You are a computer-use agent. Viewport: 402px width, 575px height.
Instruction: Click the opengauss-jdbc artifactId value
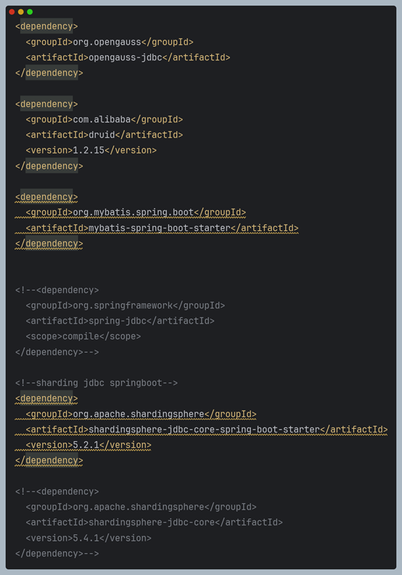126,57
